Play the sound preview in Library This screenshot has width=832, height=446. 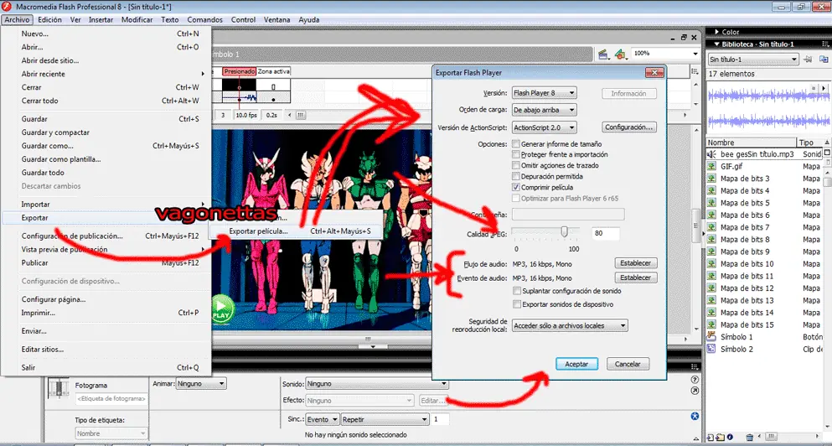click(823, 87)
